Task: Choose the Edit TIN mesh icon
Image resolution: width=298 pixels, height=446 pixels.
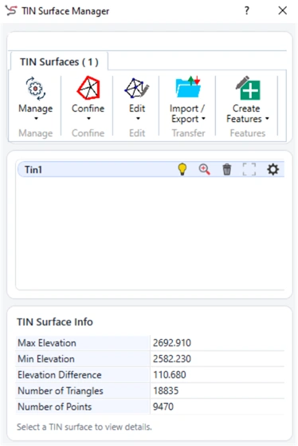Action: tap(136, 89)
